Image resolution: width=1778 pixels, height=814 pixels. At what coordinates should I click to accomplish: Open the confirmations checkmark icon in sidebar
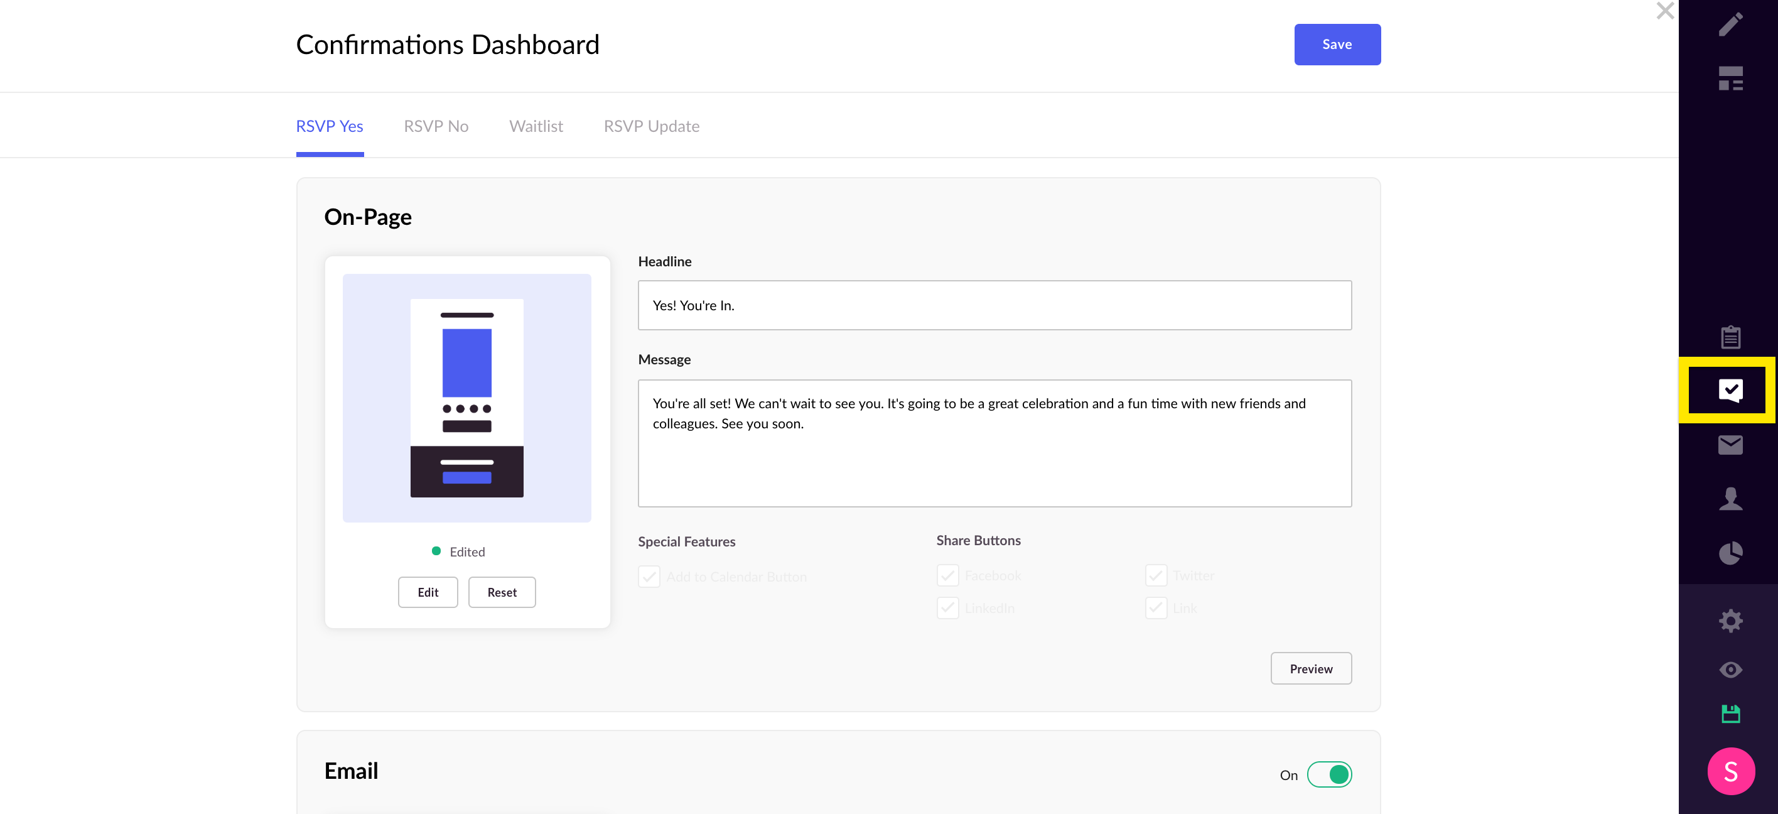coord(1730,390)
